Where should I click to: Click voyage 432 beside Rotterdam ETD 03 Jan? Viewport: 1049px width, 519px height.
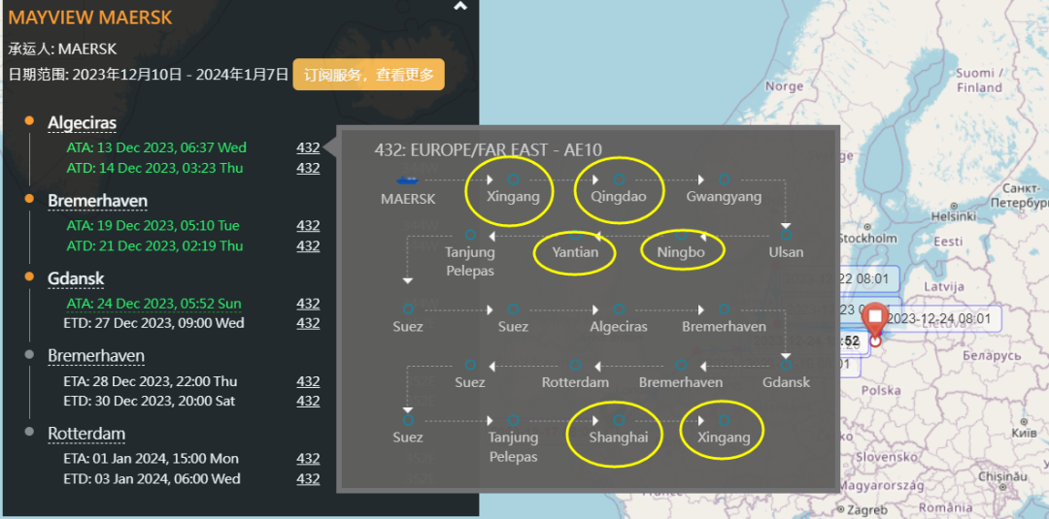coord(309,479)
